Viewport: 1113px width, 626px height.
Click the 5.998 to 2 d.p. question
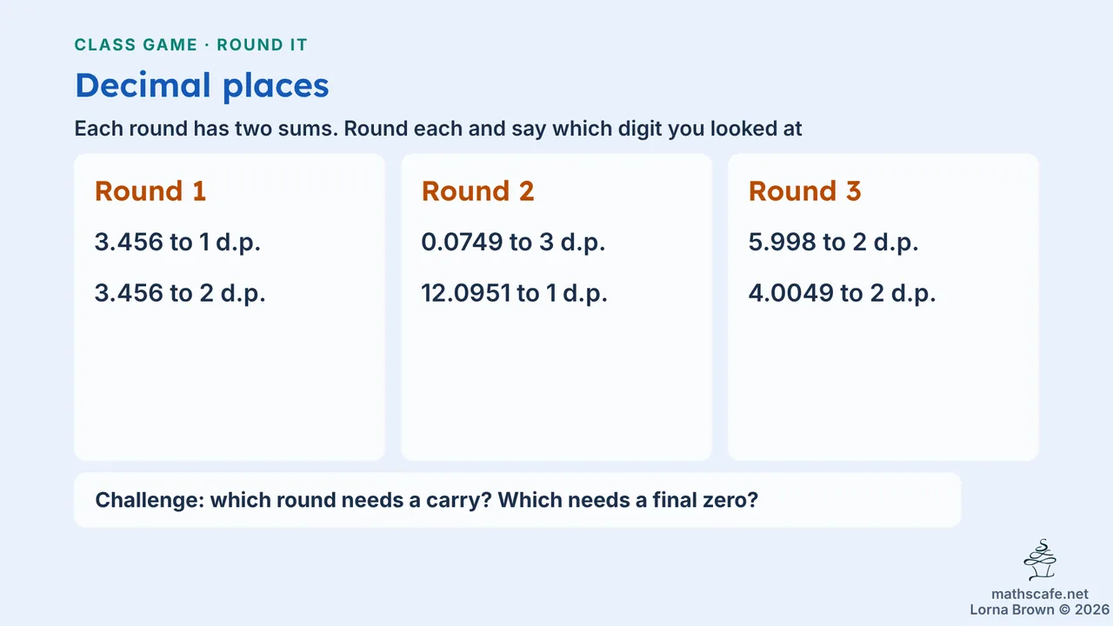pos(833,243)
